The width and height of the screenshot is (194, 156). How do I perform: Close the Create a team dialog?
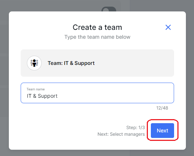[x=168, y=27]
